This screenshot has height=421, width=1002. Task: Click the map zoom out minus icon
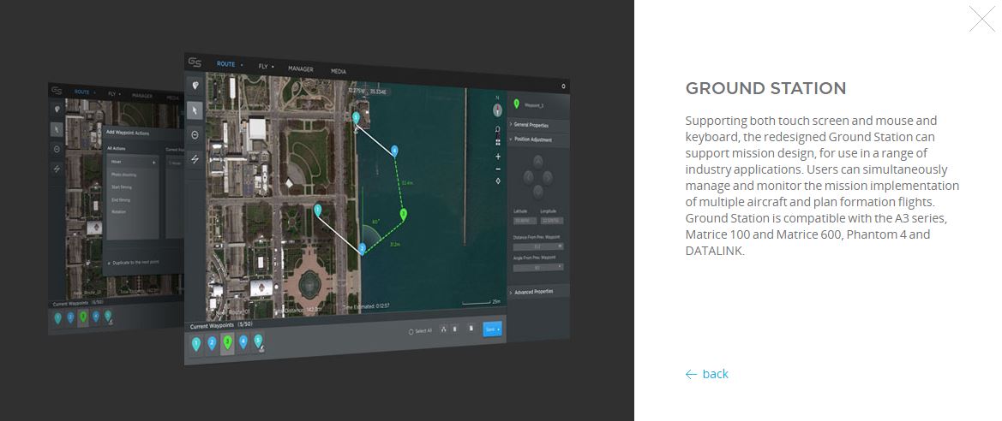pyautogui.click(x=498, y=169)
